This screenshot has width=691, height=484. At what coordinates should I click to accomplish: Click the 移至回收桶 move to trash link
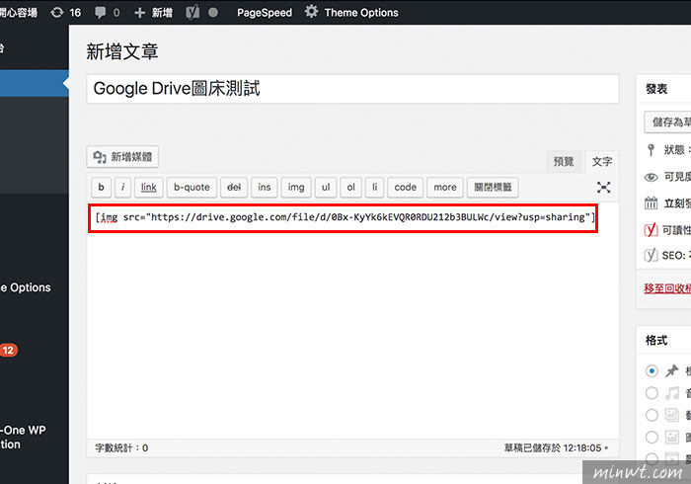point(667,288)
